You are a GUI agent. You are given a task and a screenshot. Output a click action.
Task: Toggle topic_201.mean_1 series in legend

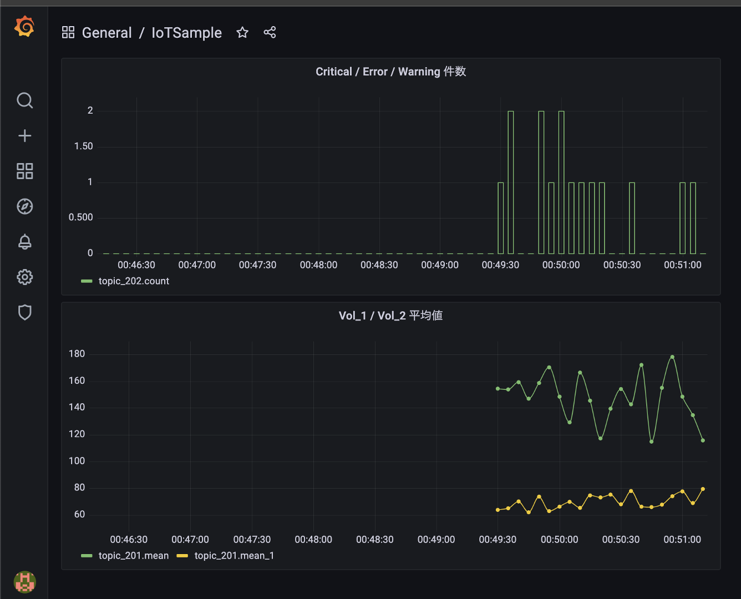234,556
